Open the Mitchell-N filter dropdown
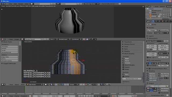The height and width of the screenshot is (97, 172). tap(163, 63)
